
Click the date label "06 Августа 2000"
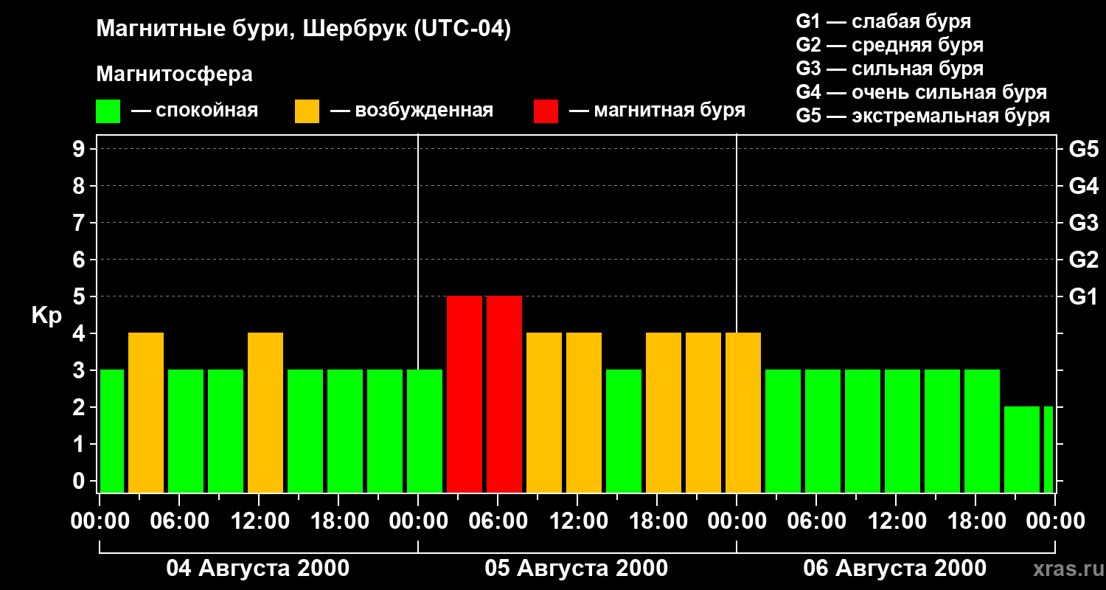tap(895, 568)
